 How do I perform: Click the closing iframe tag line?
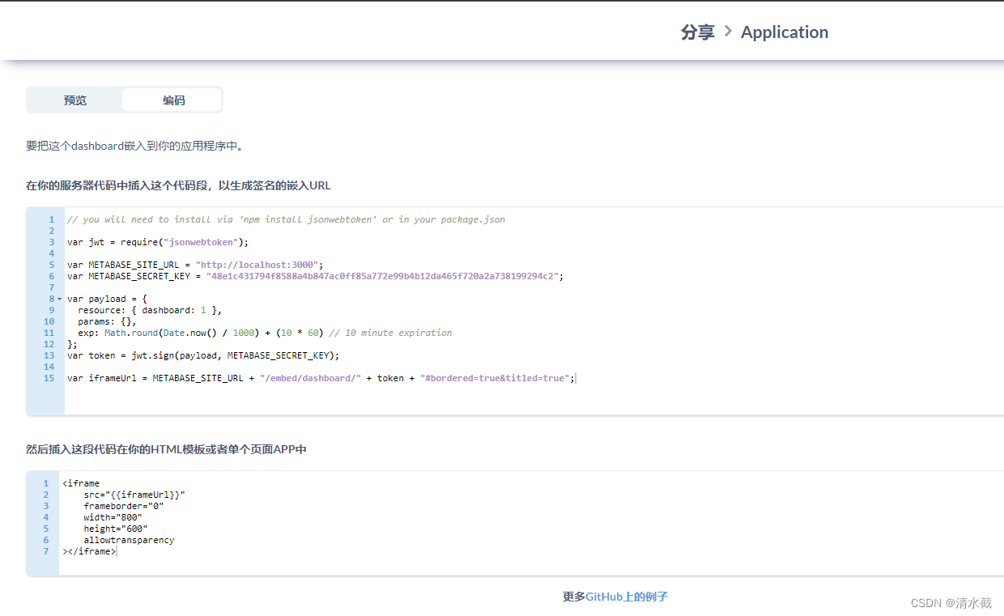tap(89, 551)
